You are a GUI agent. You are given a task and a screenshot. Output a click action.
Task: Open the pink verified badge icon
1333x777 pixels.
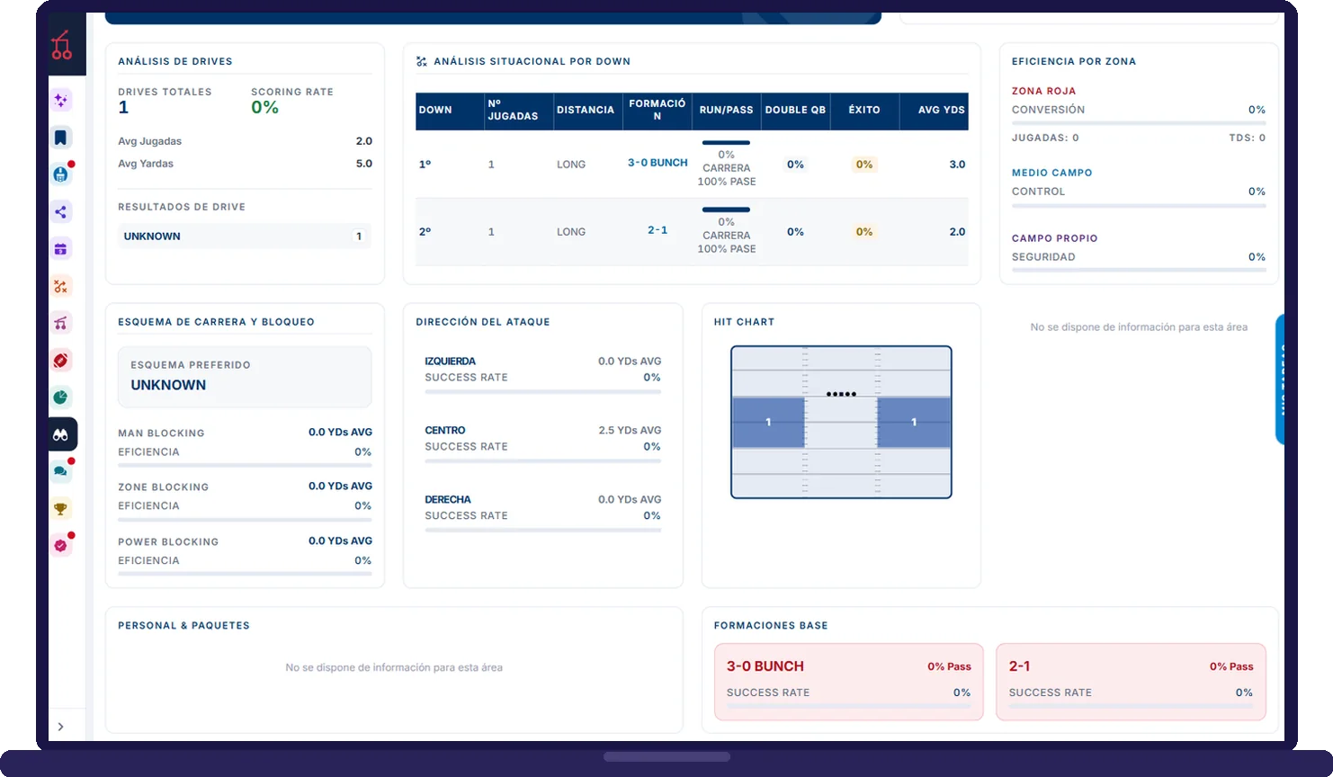click(60, 546)
